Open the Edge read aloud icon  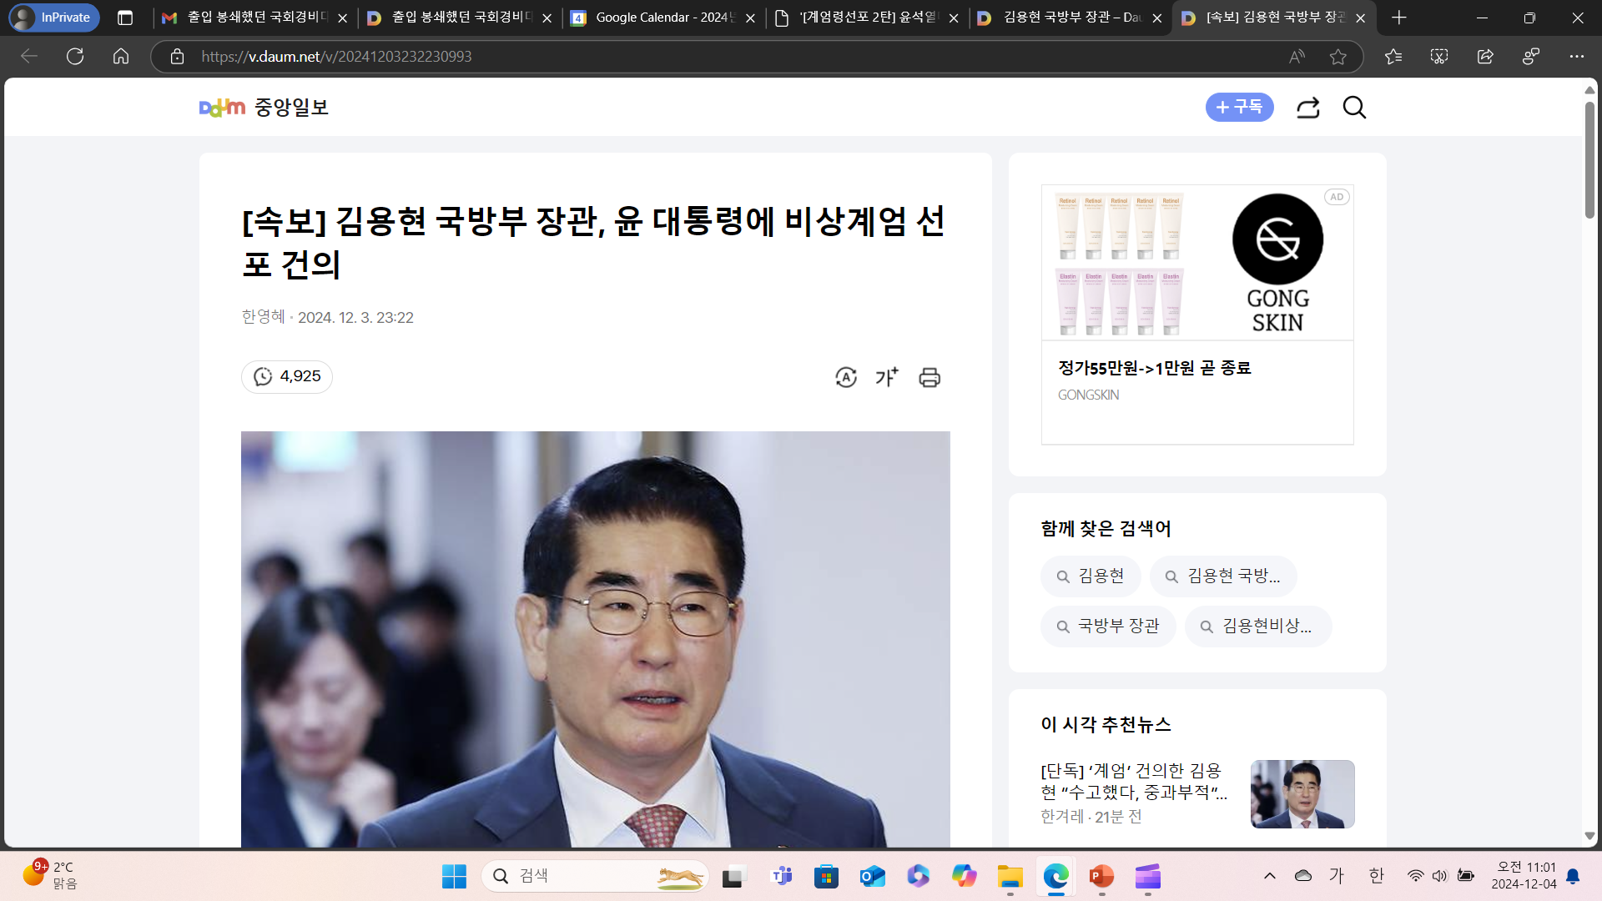1297,57
